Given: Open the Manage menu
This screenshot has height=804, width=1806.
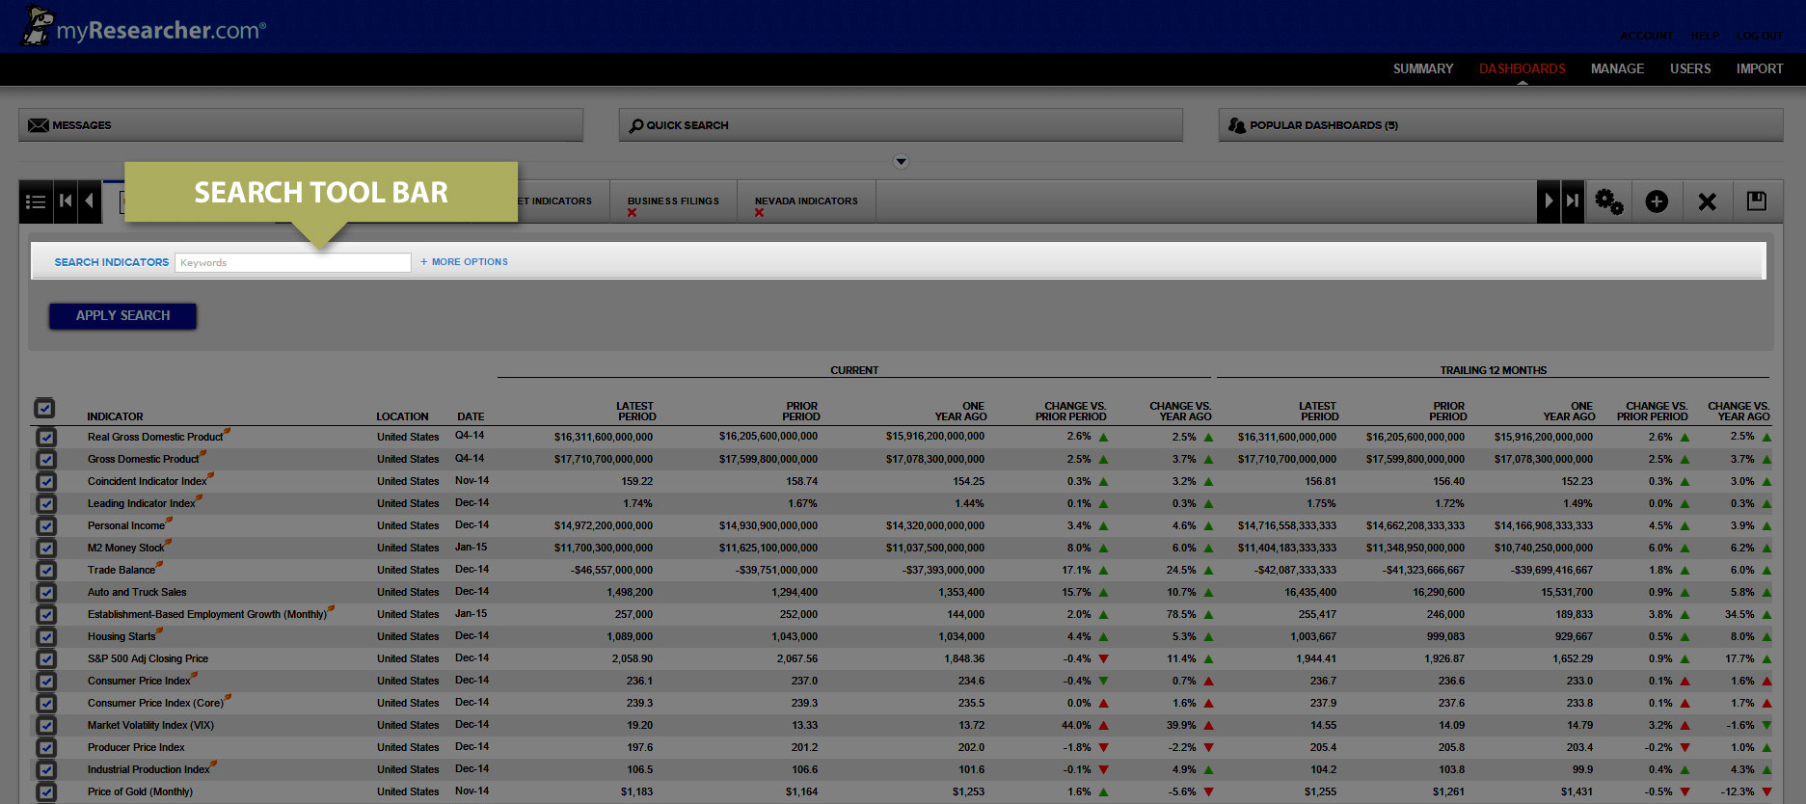Looking at the screenshot, I should (x=1617, y=68).
